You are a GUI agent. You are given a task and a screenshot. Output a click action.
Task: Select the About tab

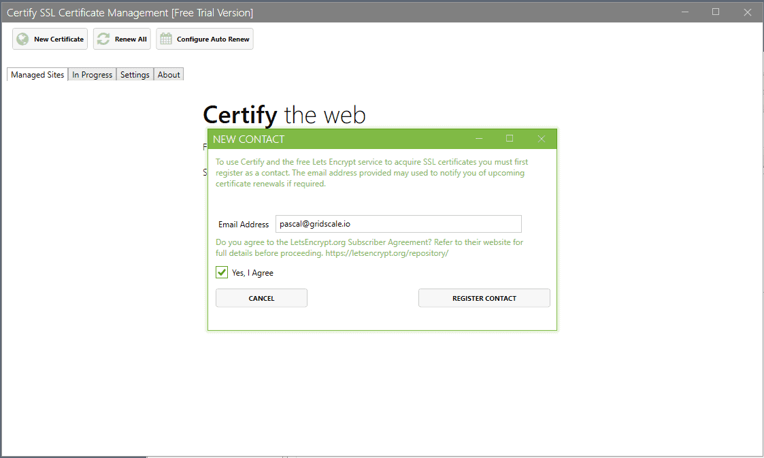(x=168, y=74)
